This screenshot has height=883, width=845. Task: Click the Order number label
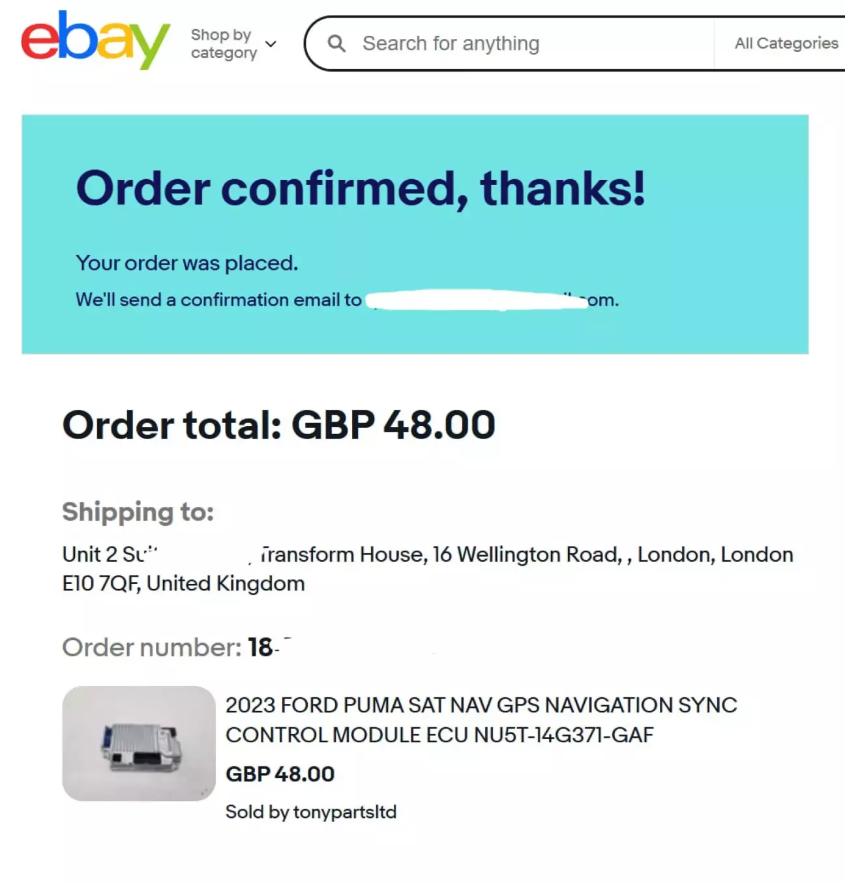tap(151, 648)
